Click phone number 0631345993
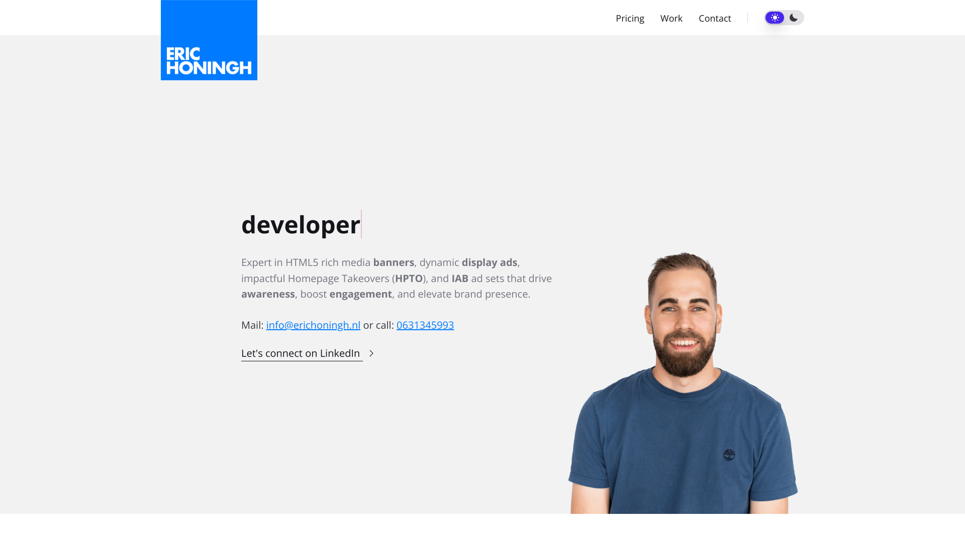This screenshot has height=542, width=965. (x=425, y=325)
